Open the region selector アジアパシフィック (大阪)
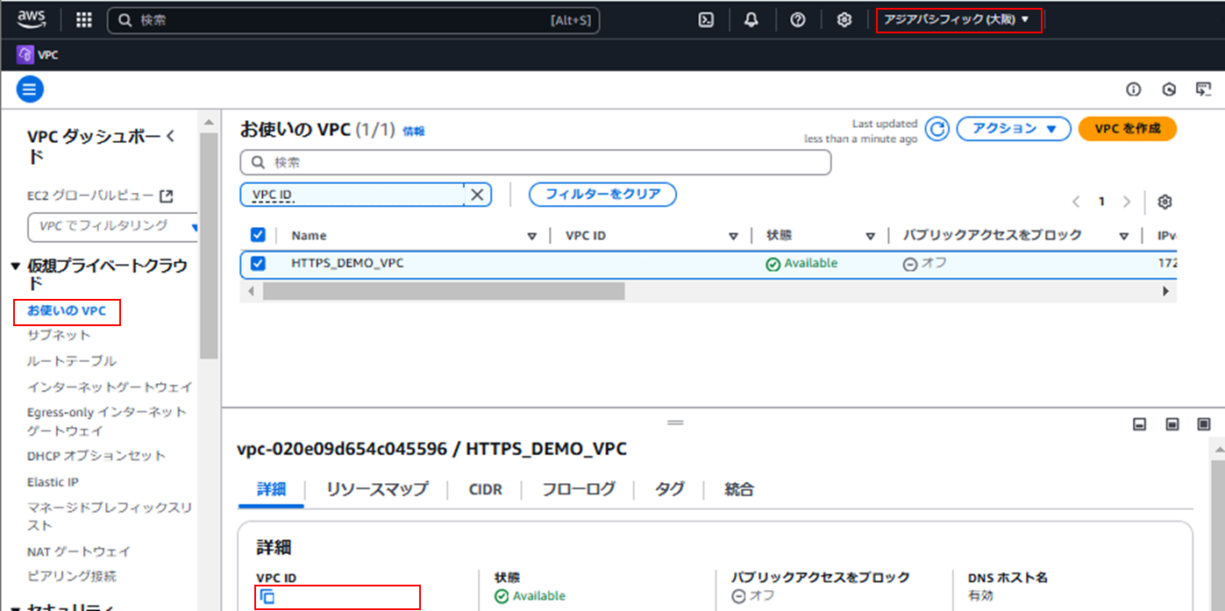Screen dimensions: 1225x611 [x=957, y=19]
